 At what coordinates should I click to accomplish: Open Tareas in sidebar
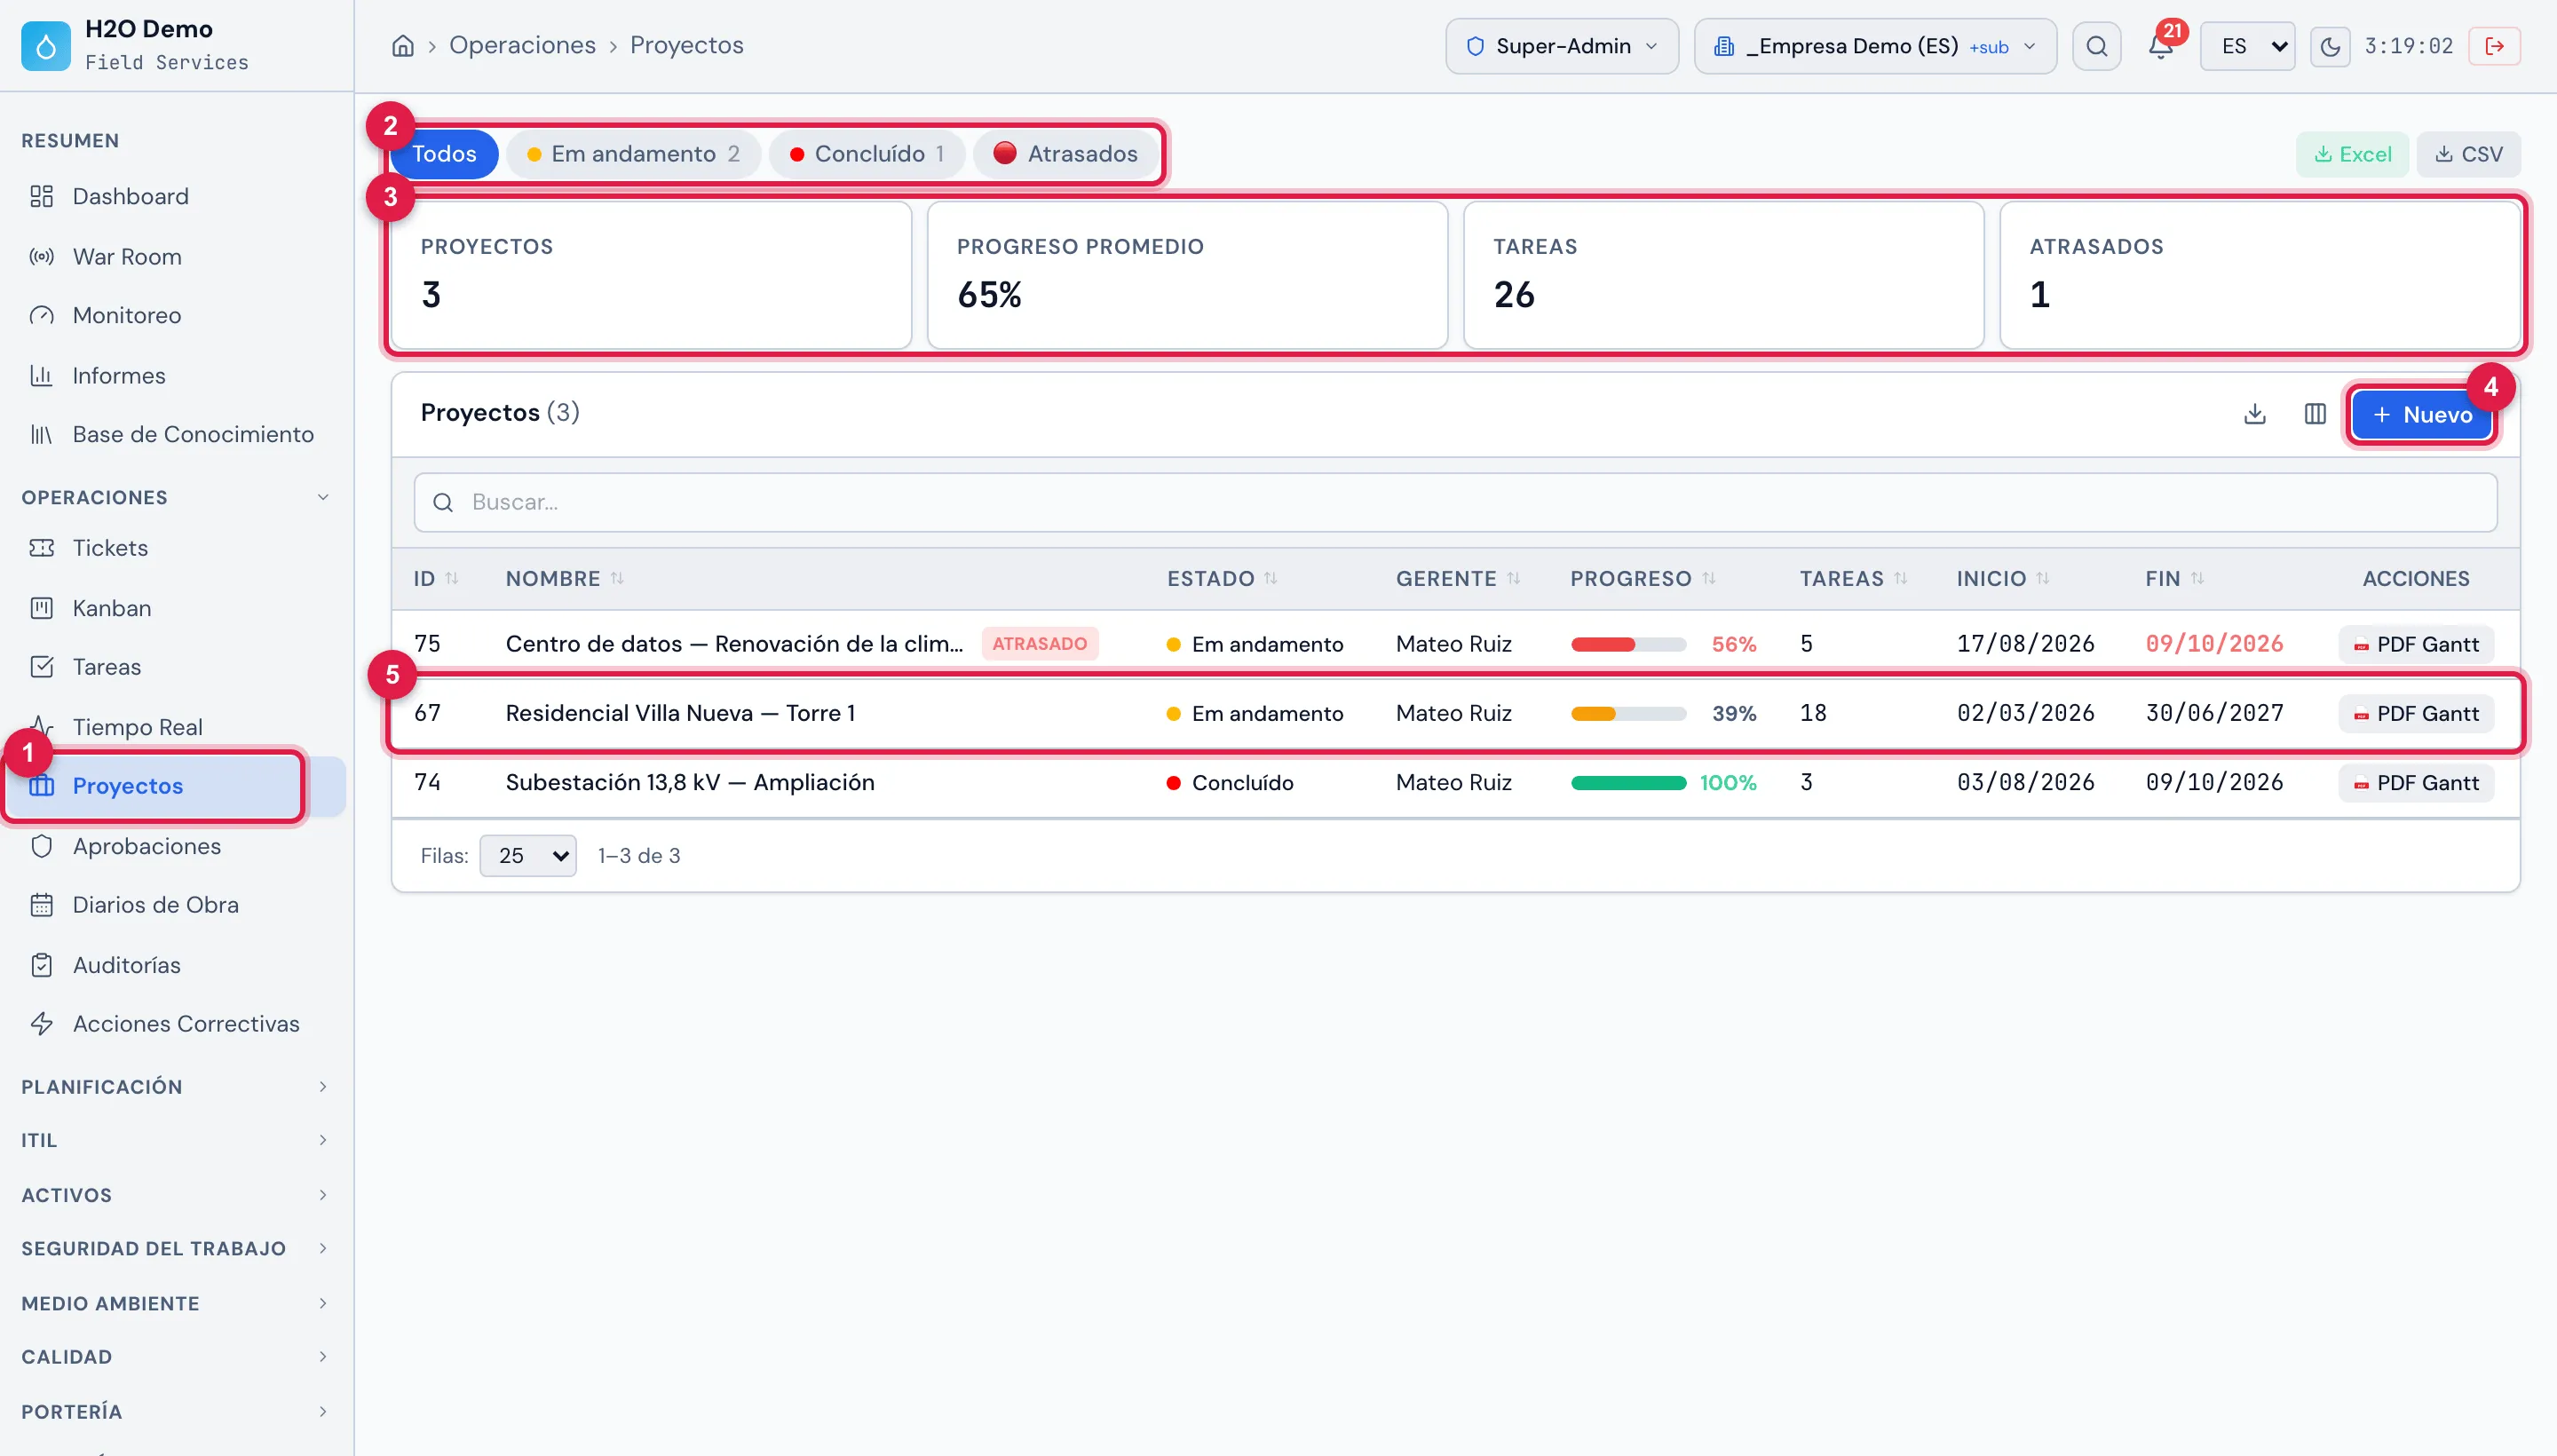[107, 667]
